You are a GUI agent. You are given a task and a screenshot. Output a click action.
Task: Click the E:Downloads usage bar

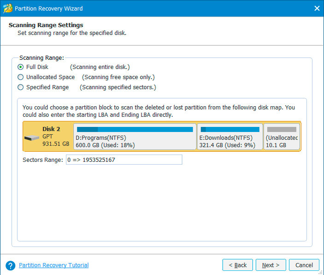(230, 130)
